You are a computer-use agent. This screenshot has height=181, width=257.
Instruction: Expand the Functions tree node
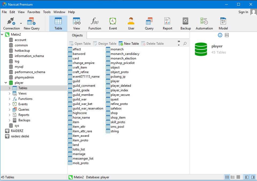click(10, 99)
